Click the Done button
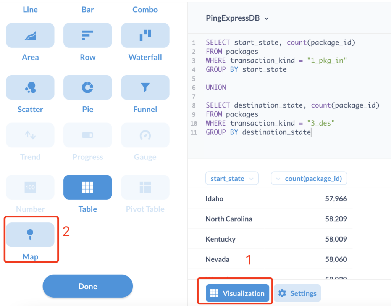 (87, 286)
